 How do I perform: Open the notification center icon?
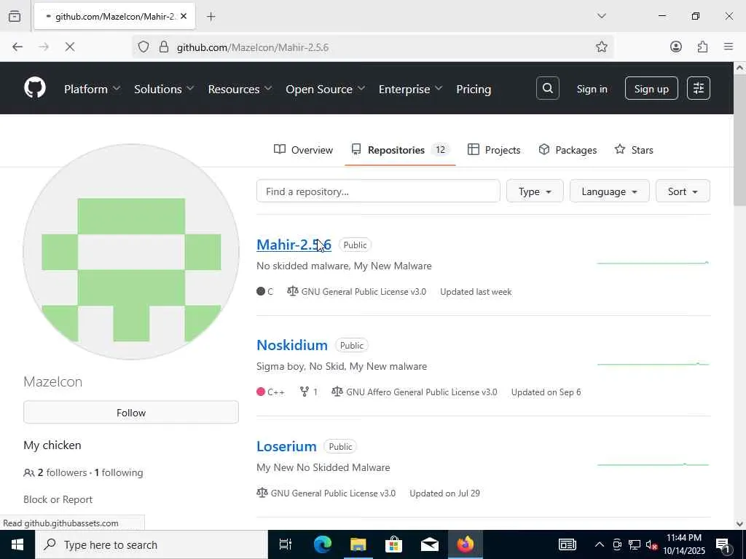pos(723,544)
